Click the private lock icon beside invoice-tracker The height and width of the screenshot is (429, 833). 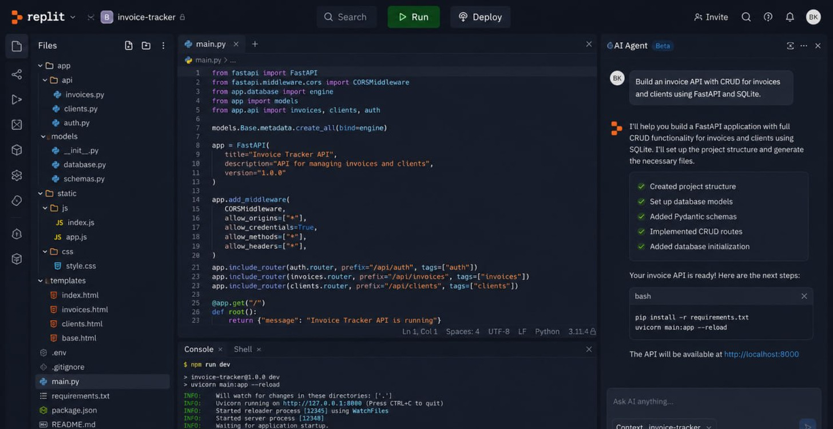coord(183,17)
